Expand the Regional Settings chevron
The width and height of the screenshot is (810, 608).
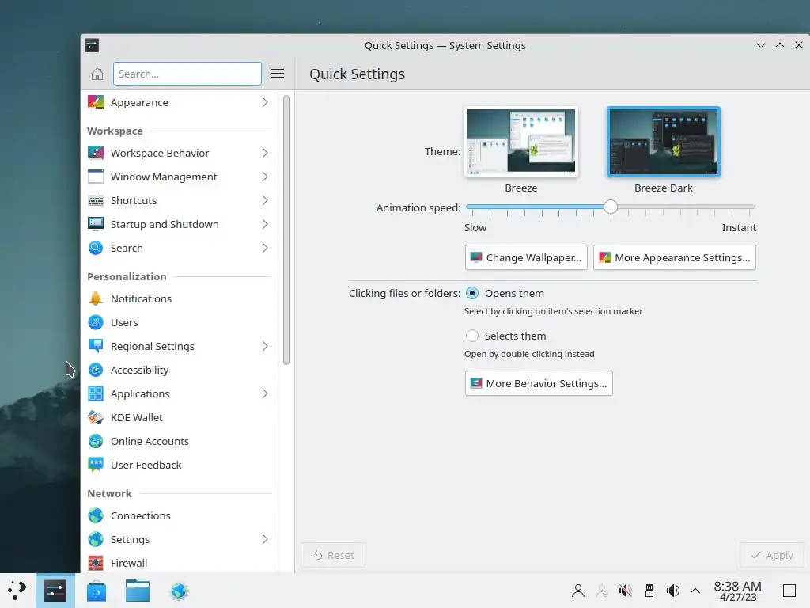click(x=265, y=347)
